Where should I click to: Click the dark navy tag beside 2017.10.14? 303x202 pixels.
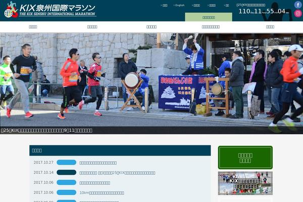coord(67,172)
